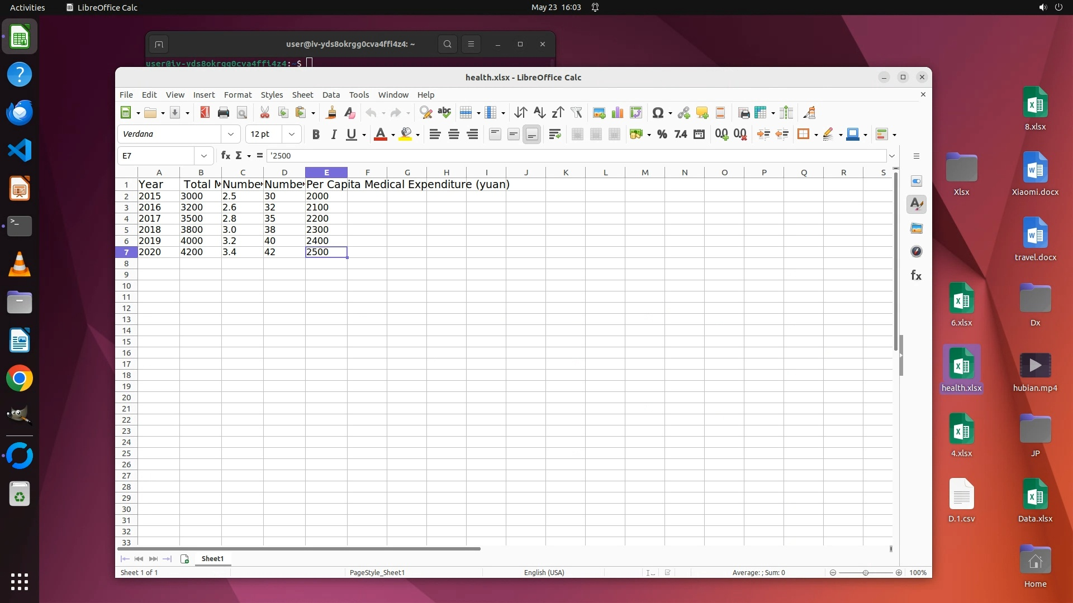Adjust the zoom slider in status bar
Screen dimensions: 1073x603
click(865, 573)
